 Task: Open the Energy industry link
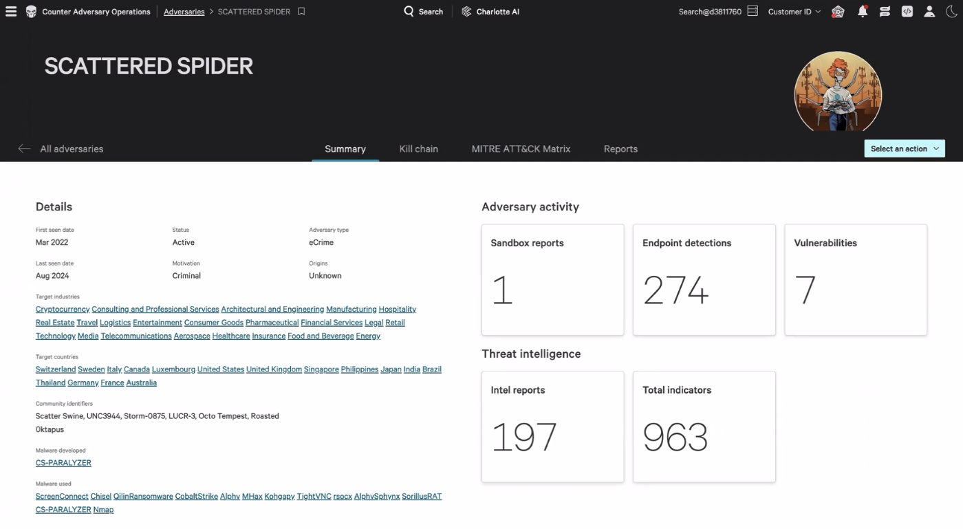[x=368, y=336]
